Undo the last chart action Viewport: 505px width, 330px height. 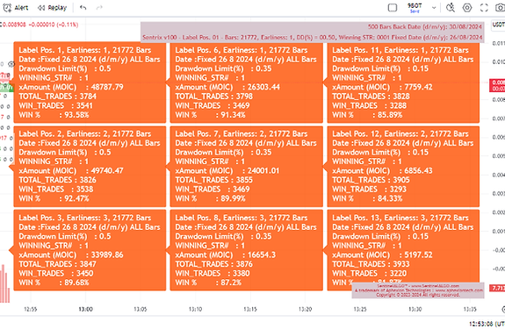point(83,7)
